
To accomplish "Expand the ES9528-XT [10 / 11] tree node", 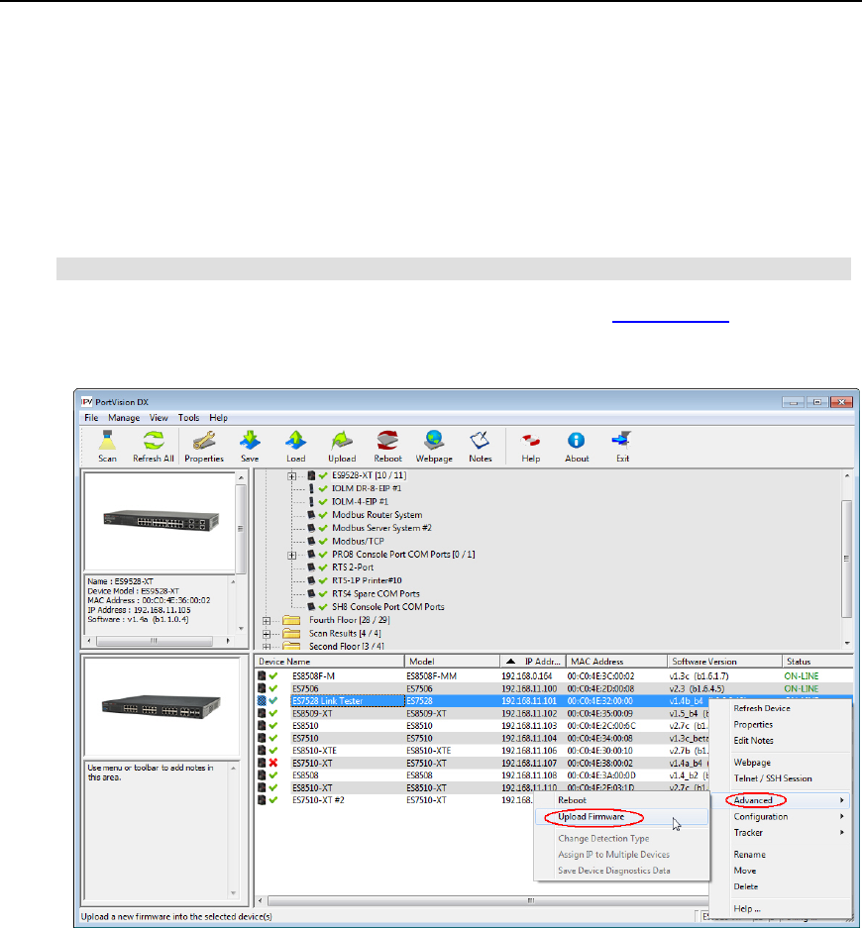I will click(292, 475).
